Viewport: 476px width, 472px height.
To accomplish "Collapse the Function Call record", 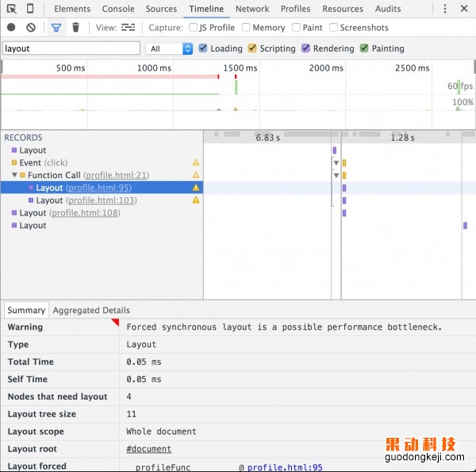I will pos(14,175).
